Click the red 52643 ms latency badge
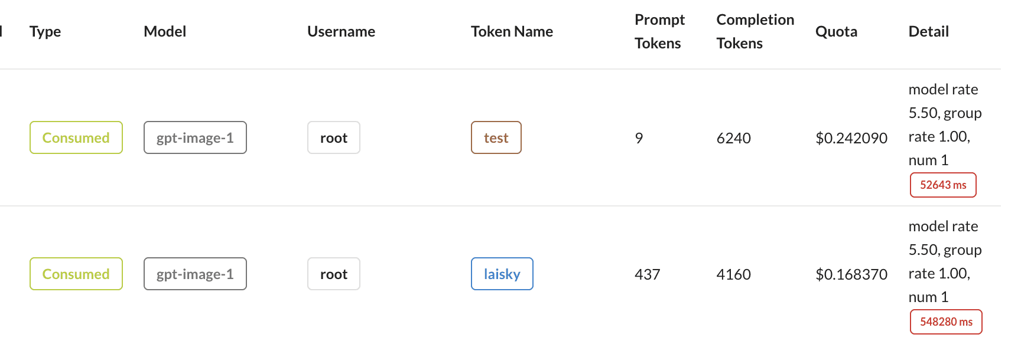 click(943, 185)
